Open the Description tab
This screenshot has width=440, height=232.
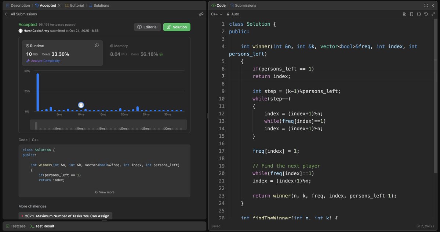pyautogui.click(x=18, y=5)
